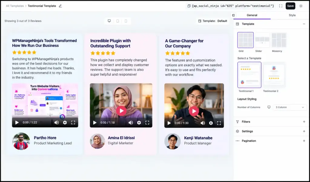Image resolution: width=310 pixels, height=182 pixels.
Task: Fullscreen Kenji Watanabe's video
Action: [x=219, y=123]
